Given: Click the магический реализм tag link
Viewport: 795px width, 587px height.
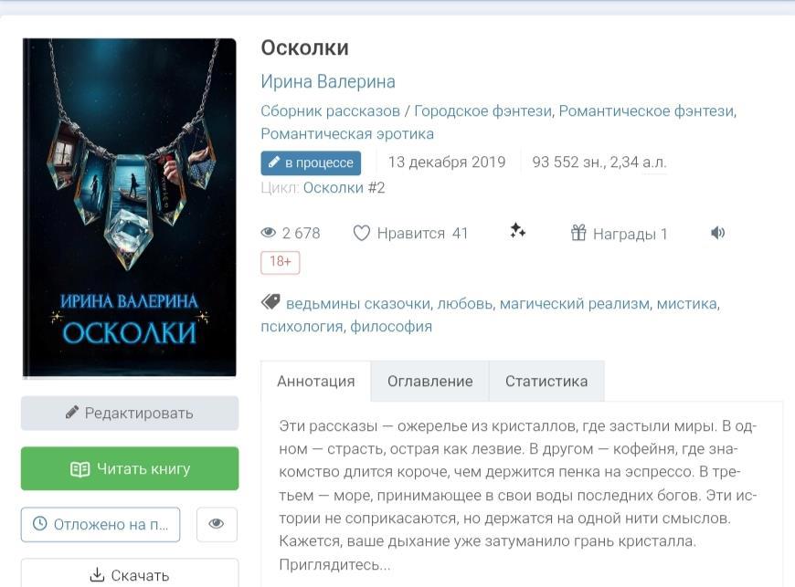Looking at the screenshot, I should click(x=575, y=303).
